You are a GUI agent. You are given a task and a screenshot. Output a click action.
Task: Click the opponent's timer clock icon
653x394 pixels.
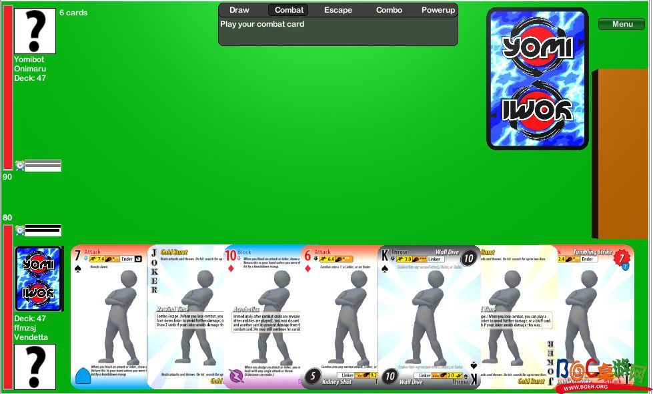pos(19,166)
